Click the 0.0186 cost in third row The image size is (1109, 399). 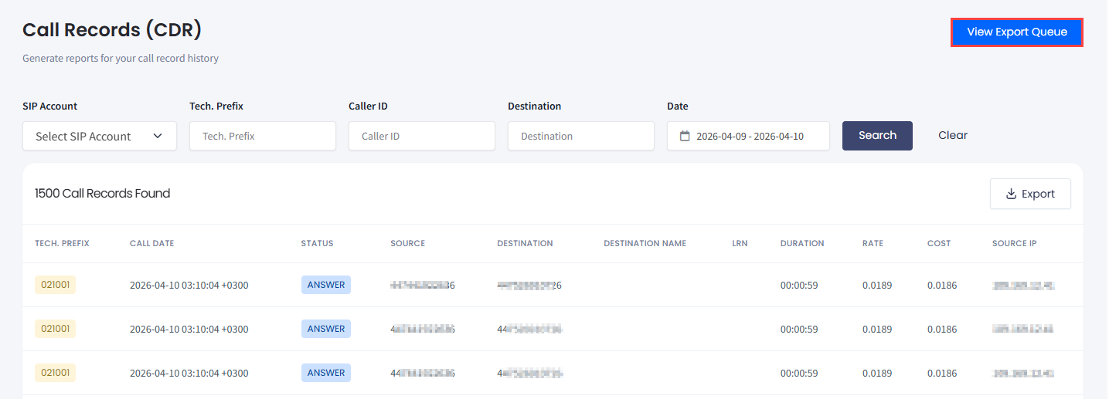point(942,374)
